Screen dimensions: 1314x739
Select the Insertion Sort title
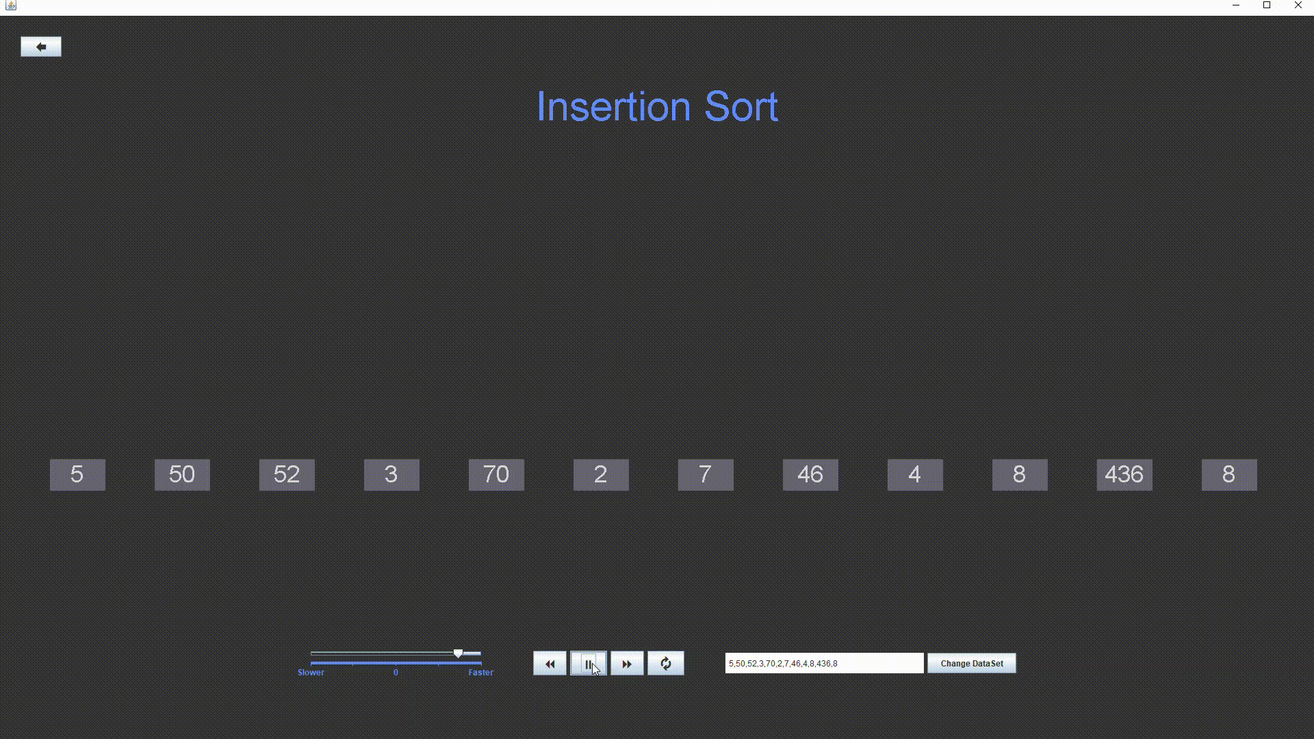coord(657,107)
